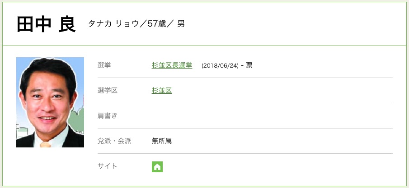Viewport: 409px width, 188px height.
Task: Click the 選挙 row label
Action: point(104,65)
